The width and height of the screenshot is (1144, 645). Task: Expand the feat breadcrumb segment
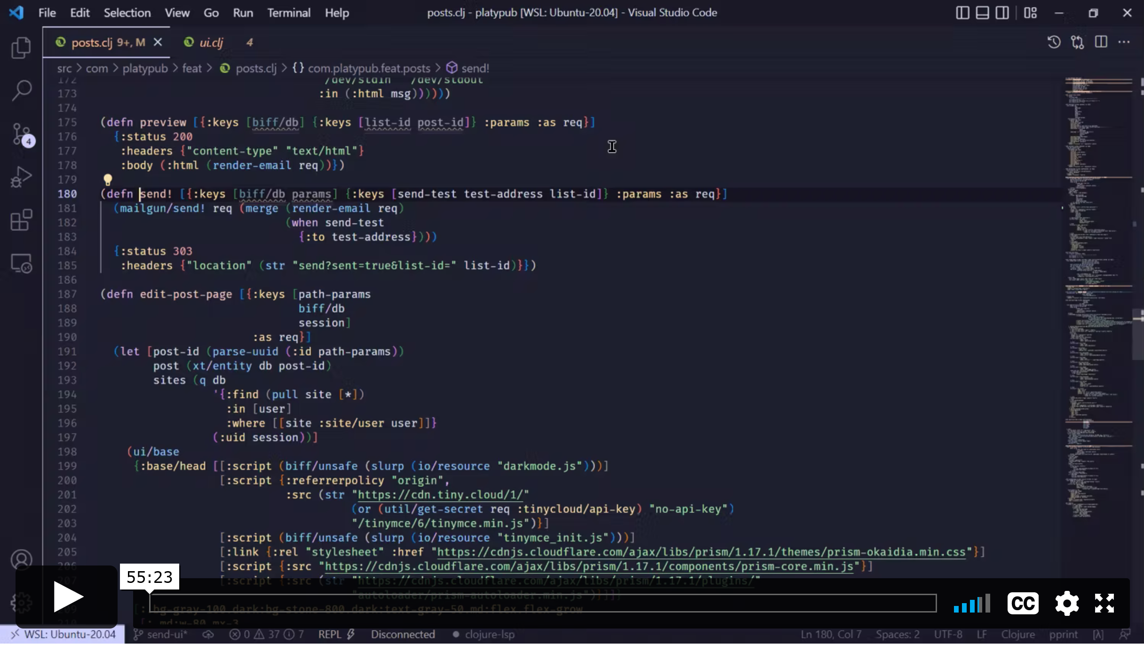pyautogui.click(x=191, y=68)
